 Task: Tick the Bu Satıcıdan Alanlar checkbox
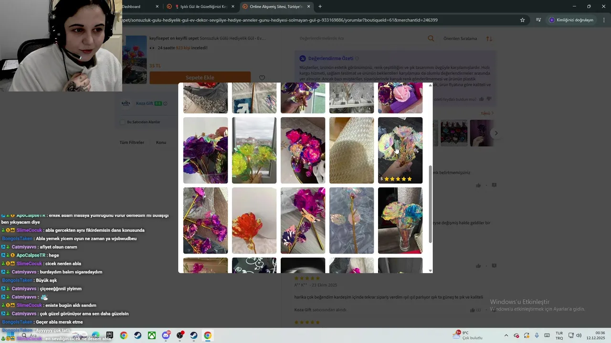pos(123,122)
